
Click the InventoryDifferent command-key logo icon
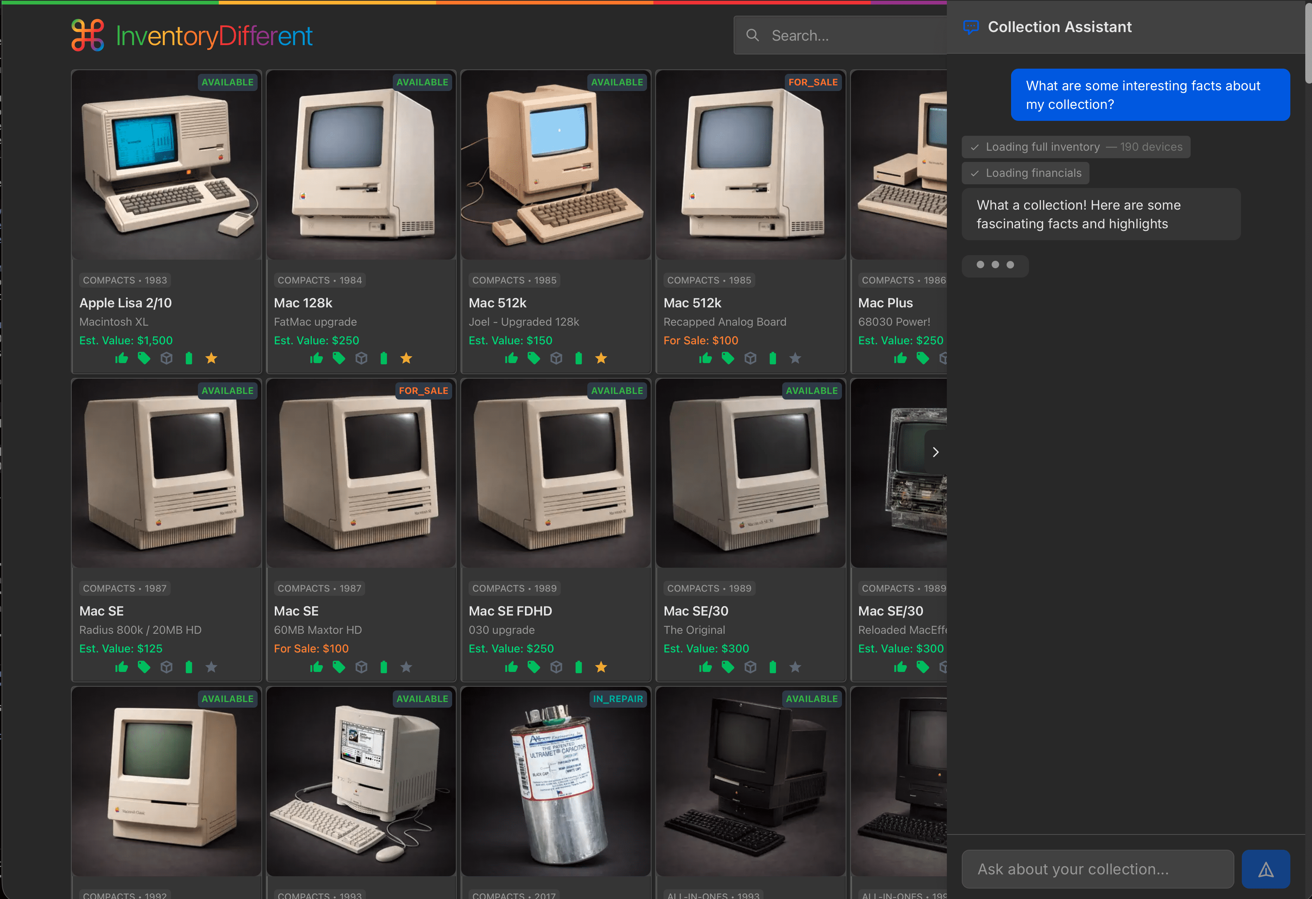87,35
